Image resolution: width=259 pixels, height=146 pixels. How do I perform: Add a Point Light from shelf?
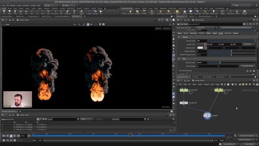pyautogui.click(x=130, y=12)
